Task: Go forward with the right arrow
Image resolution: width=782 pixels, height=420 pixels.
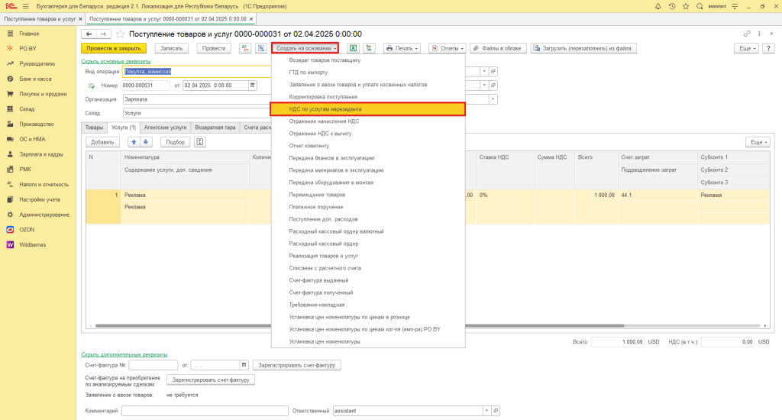Action: (103, 34)
